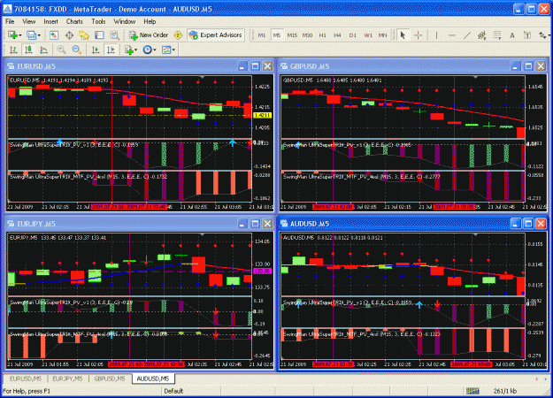
Task: Switch to EURJPY,M5 bottom tab
Action: 67,379
